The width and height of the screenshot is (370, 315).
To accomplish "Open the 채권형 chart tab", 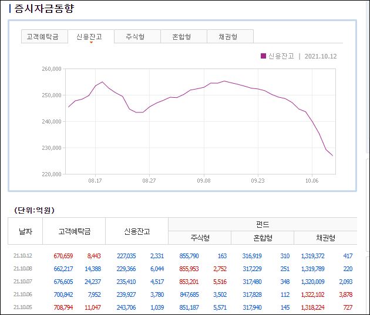I will [230, 36].
